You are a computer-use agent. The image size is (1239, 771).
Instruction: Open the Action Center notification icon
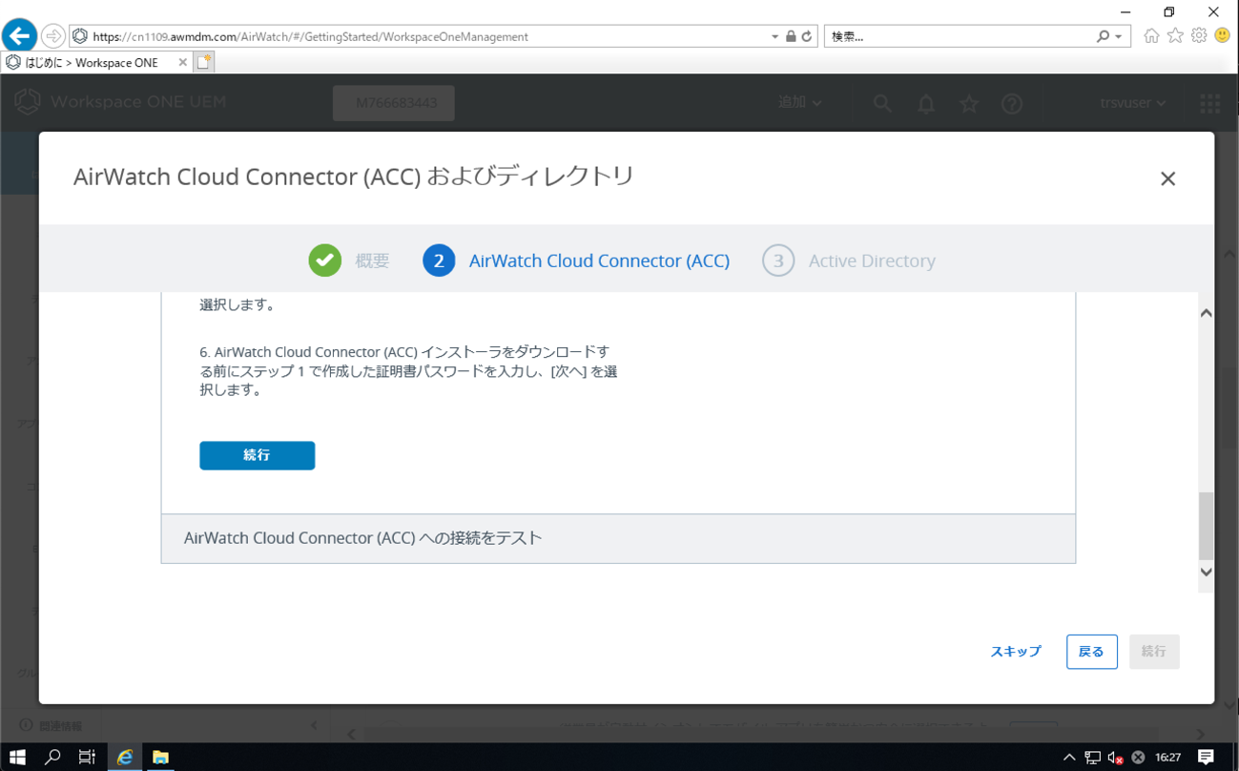click(1206, 758)
